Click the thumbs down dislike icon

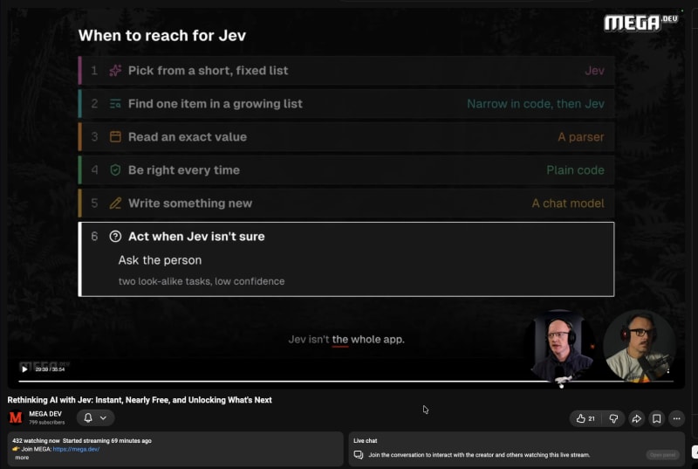(613, 418)
